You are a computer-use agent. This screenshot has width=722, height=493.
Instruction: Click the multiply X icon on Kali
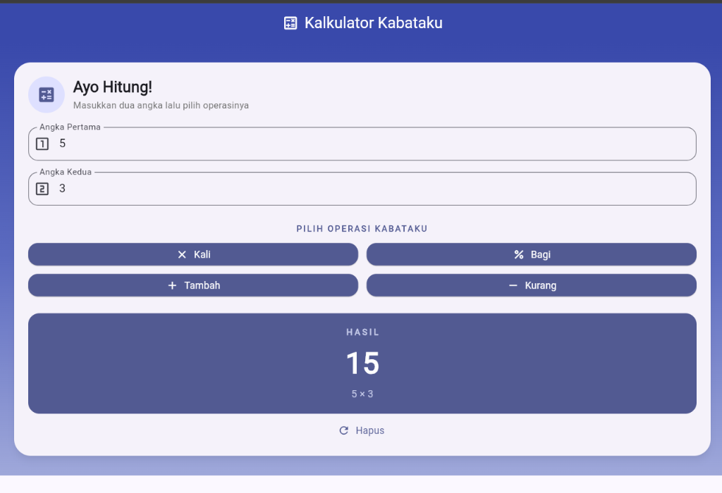182,255
